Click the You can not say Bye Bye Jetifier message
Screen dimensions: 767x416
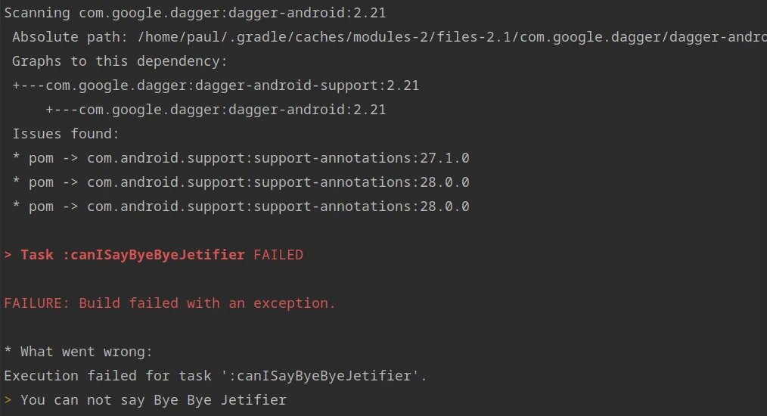click(154, 400)
